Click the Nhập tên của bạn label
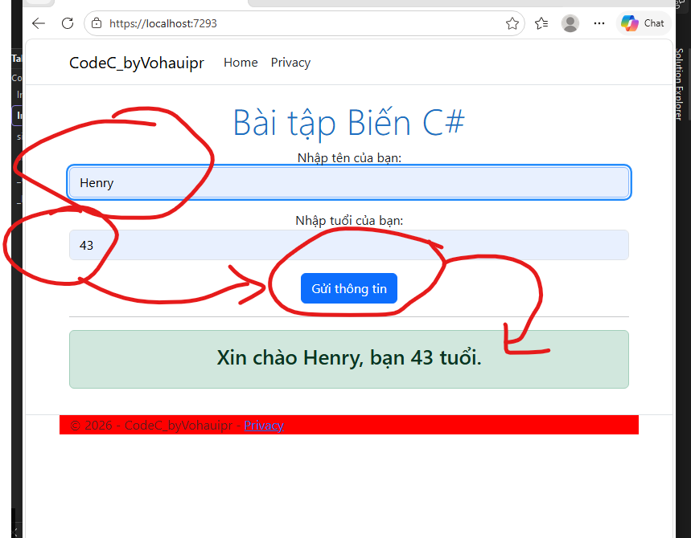 click(349, 157)
